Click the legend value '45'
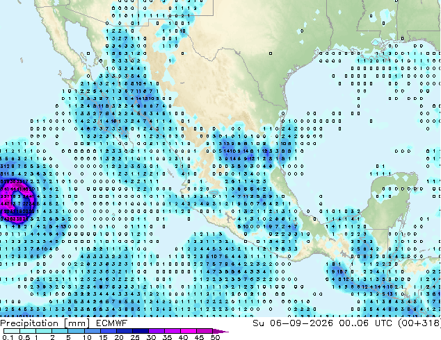The image size is (441, 340). [199, 337]
